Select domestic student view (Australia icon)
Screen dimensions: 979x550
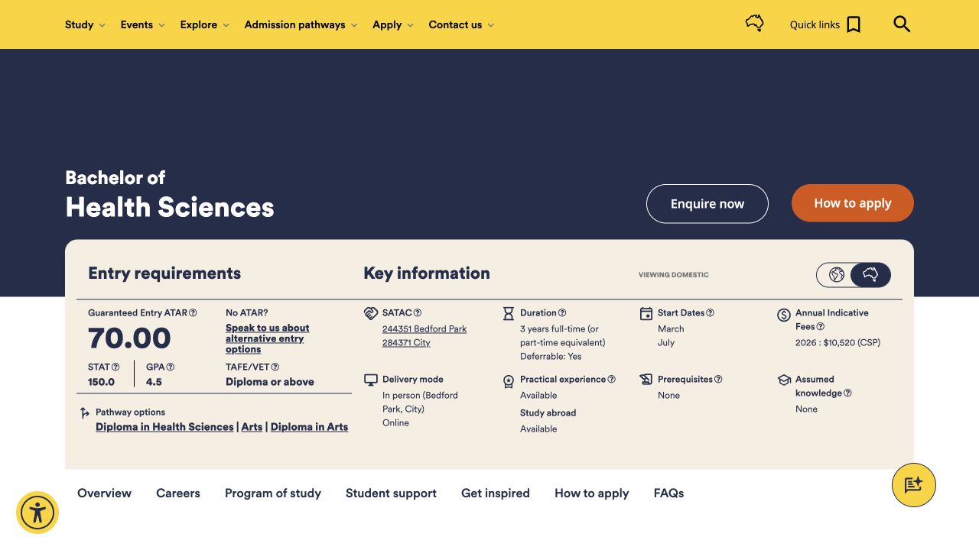[870, 274]
